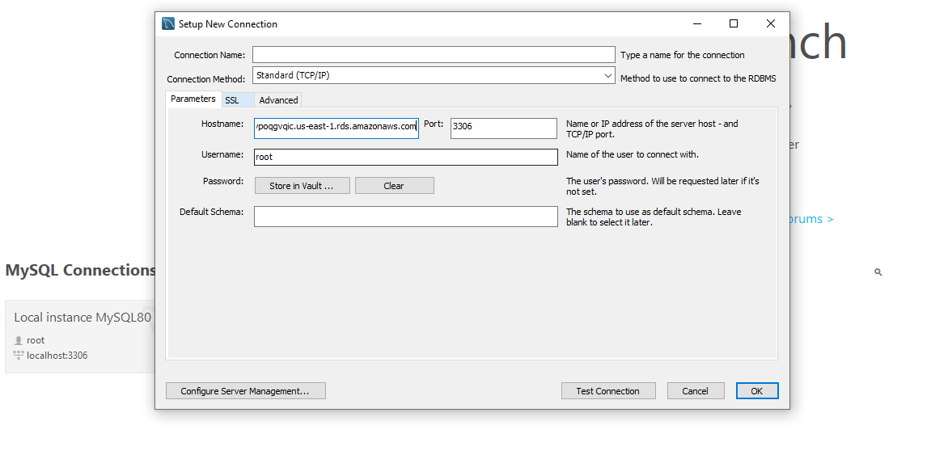Click the 'Name of the user to connect with' text
Image resolution: width=948 pixels, height=459 pixels.
point(633,154)
